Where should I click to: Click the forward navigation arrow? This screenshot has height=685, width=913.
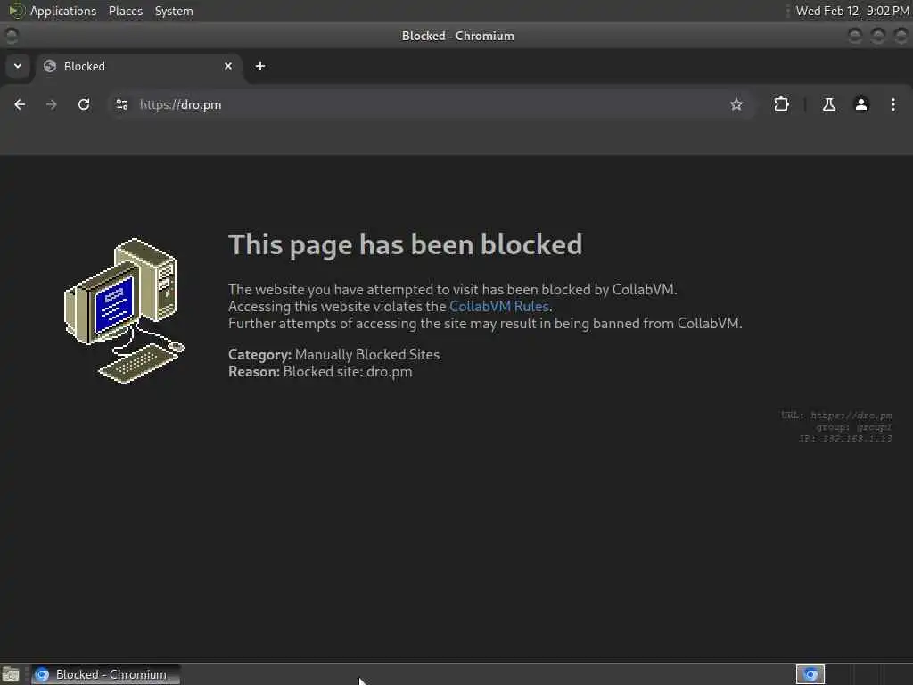coord(51,104)
